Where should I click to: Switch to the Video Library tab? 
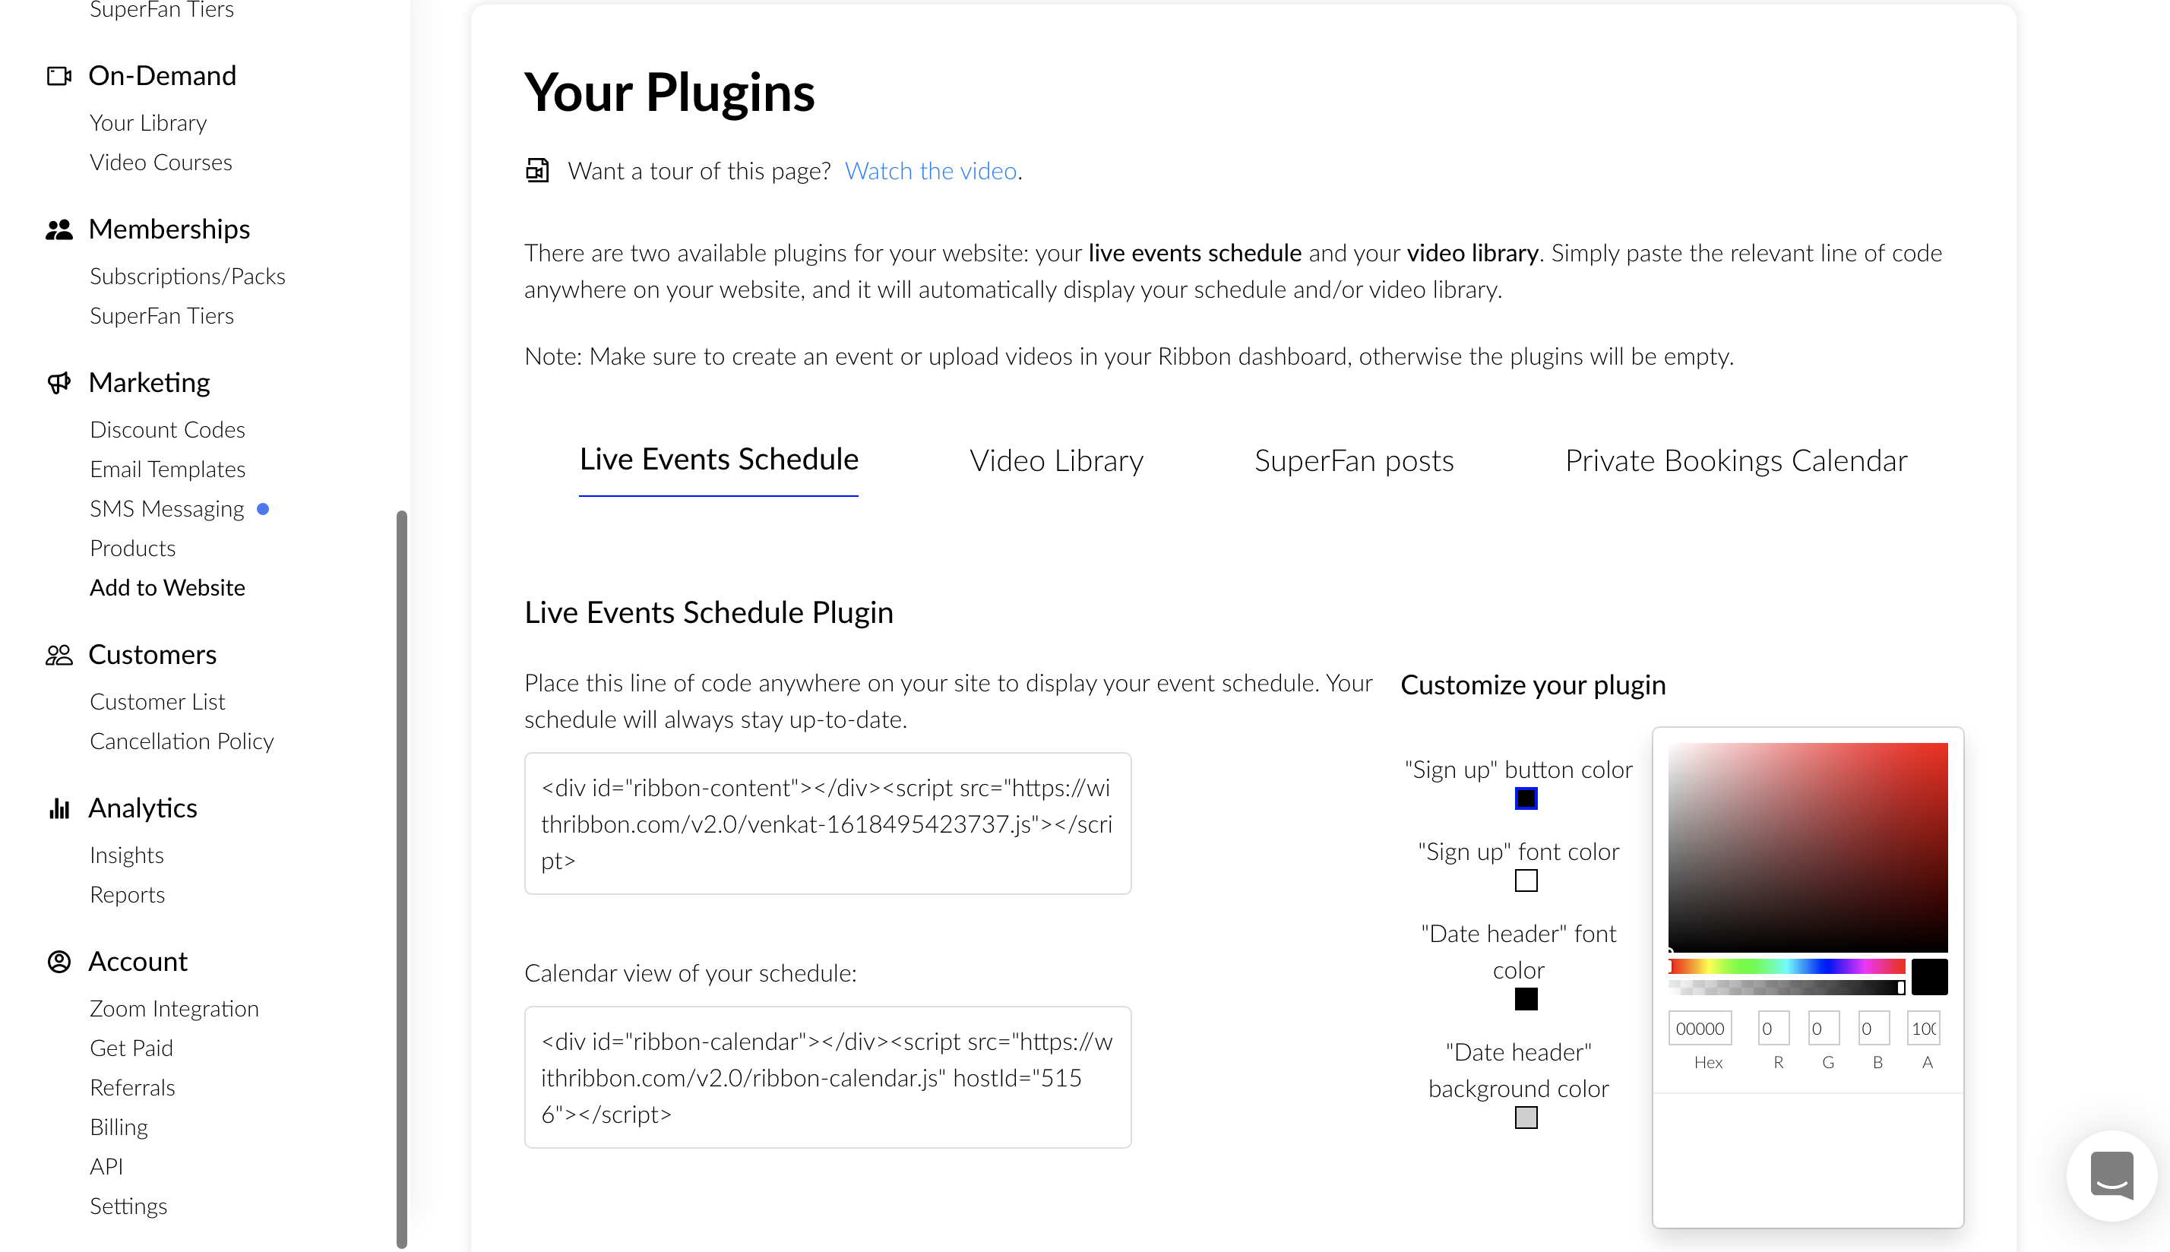(x=1057, y=460)
